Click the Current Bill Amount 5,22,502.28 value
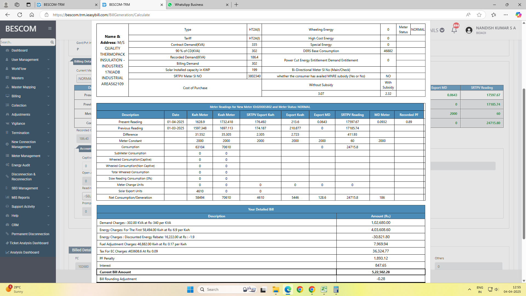The width and height of the screenshot is (526, 296). coord(381,272)
